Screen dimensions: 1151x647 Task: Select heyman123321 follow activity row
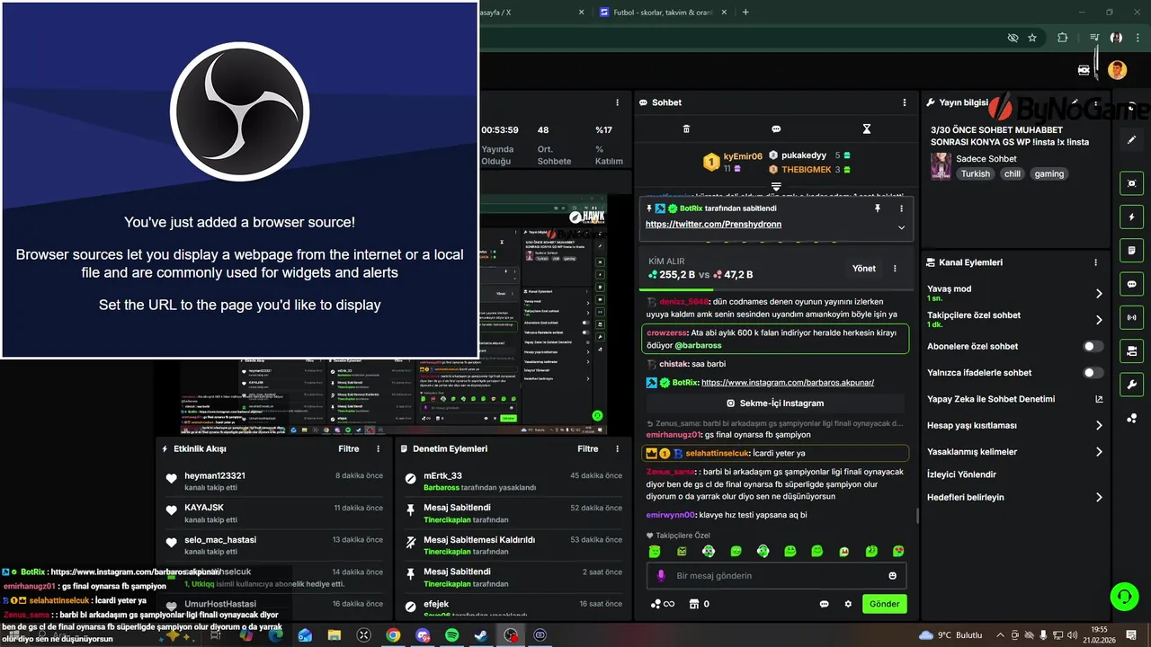[x=275, y=481]
